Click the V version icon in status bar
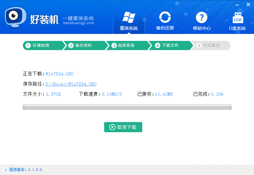254x175 pixels. pos(5,170)
